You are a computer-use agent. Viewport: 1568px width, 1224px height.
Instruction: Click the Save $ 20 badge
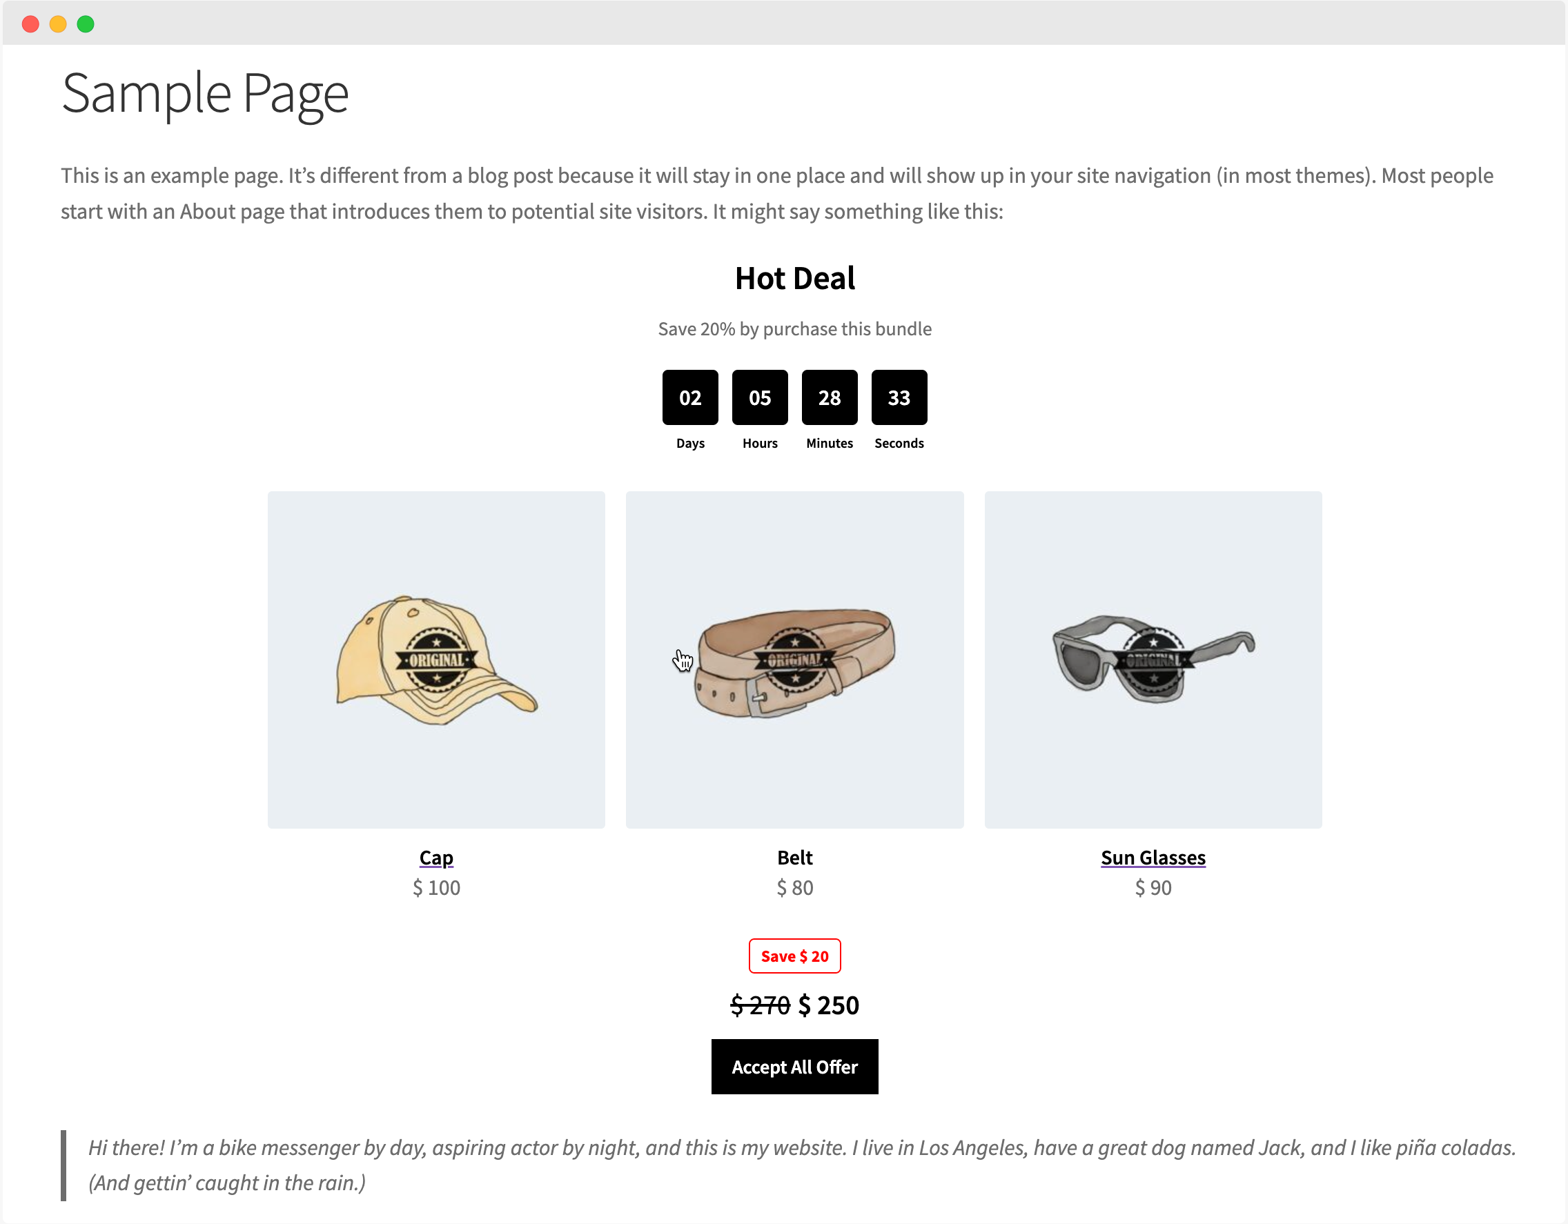coord(794,956)
